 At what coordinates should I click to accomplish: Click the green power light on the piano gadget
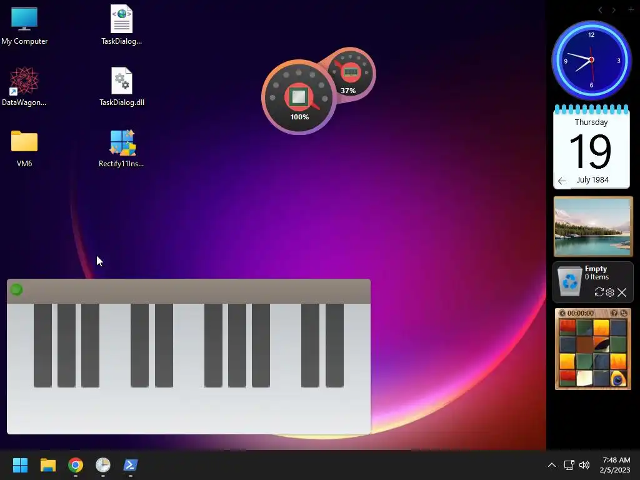[x=16, y=290]
